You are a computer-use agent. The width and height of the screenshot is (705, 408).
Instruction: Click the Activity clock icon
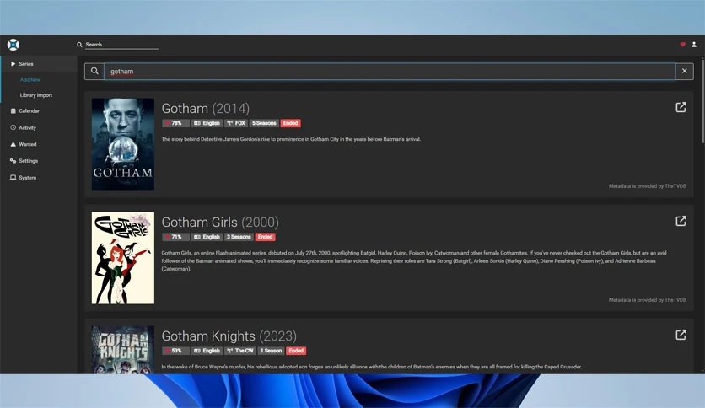13,127
